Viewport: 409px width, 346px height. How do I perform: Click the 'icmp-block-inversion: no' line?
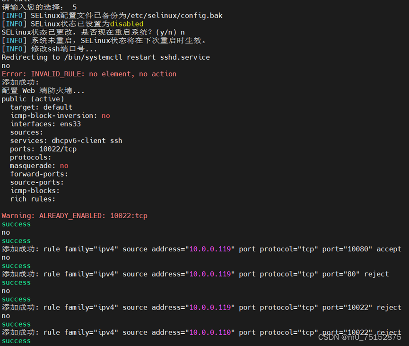(60, 115)
